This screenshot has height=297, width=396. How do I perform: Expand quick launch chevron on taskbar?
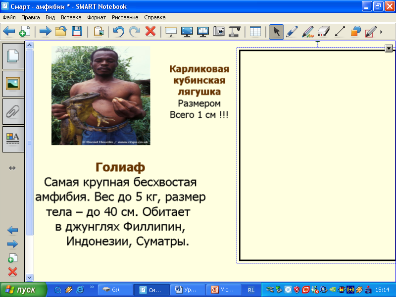point(92,287)
